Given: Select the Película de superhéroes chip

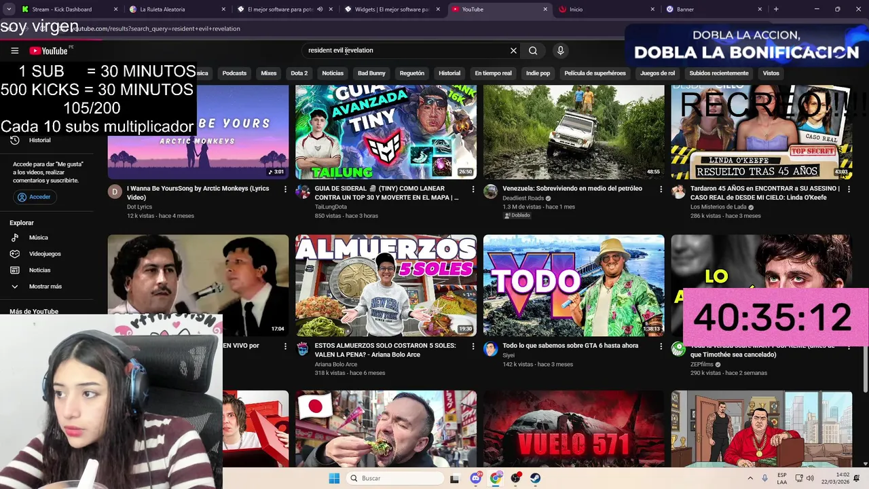Looking at the screenshot, I should click(x=595, y=73).
